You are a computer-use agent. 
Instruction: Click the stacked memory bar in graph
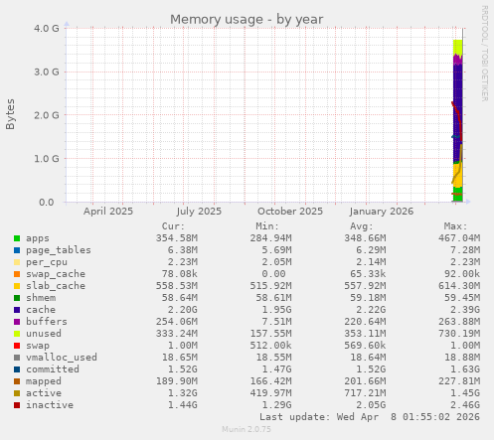point(457,121)
